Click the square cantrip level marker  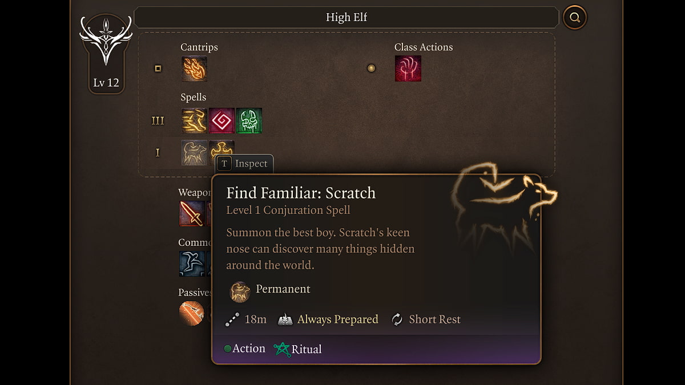click(158, 68)
